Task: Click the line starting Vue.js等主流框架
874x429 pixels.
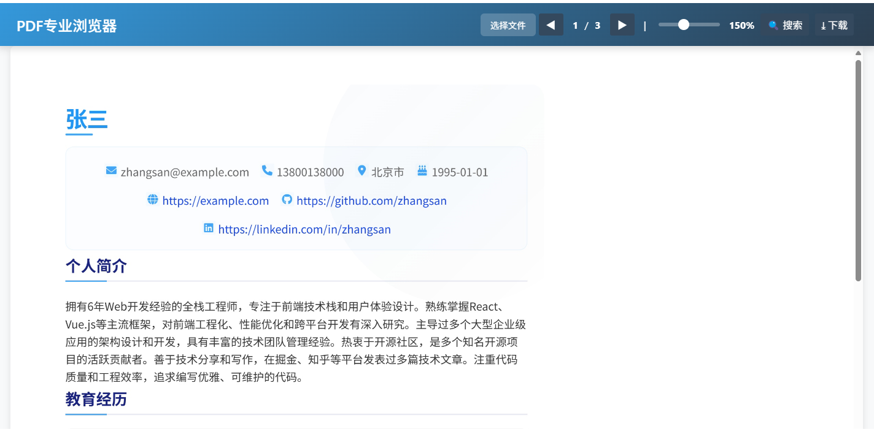Action: coord(296,324)
